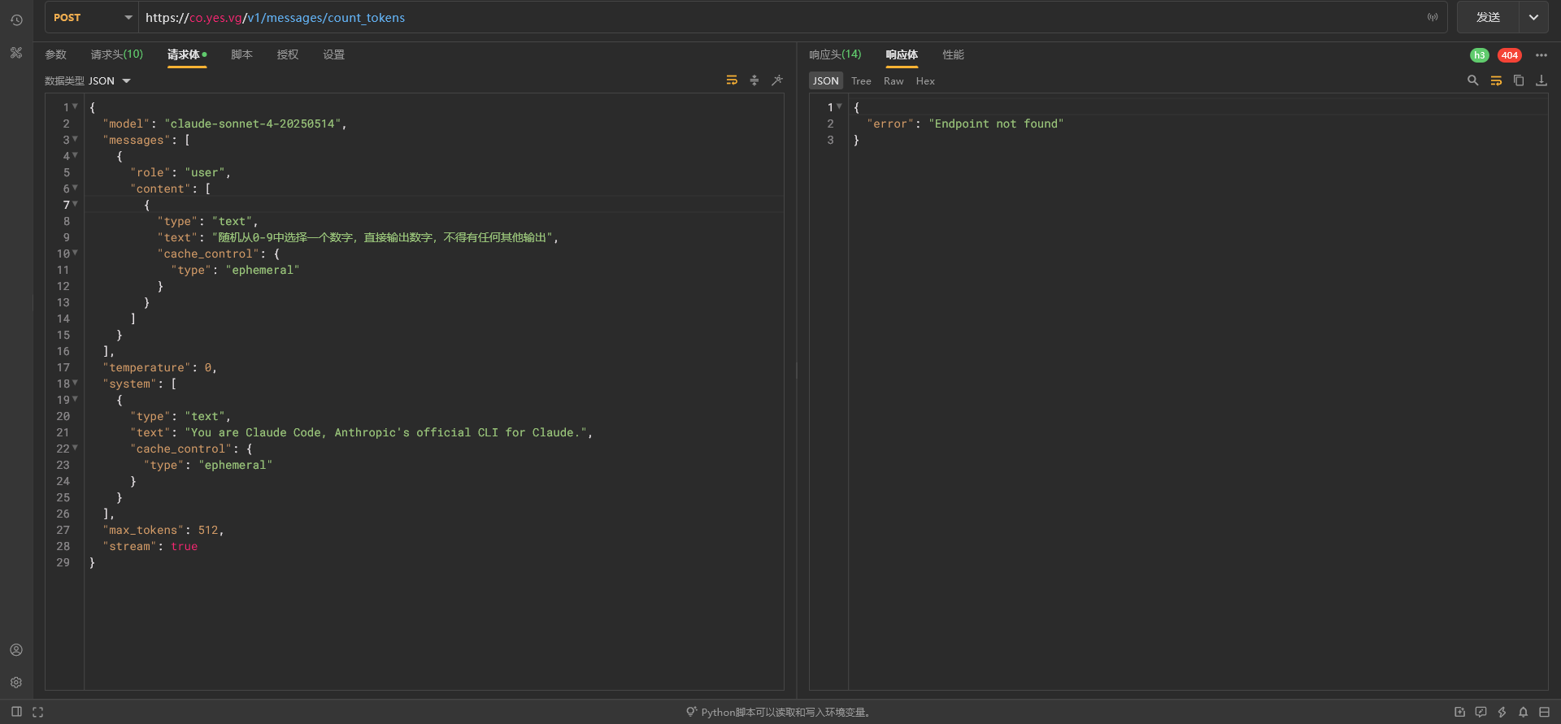Open the more options ellipsis menu
This screenshot has width=1561, height=724.
tap(1541, 55)
